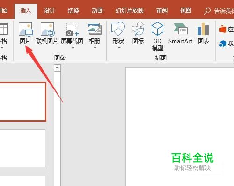Click the my add-ins blue icon
This screenshot has height=186, width=234.
[223, 44]
